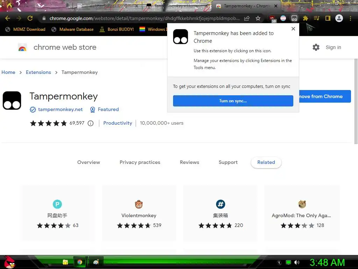Click the Tampermonkey logo on the detail page

[12, 101]
